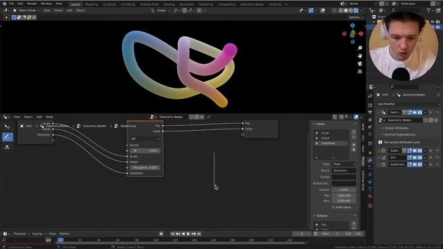The width and height of the screenshot is (443, 249).
Task: Open the Render menu
Action: tap(32, 3)
